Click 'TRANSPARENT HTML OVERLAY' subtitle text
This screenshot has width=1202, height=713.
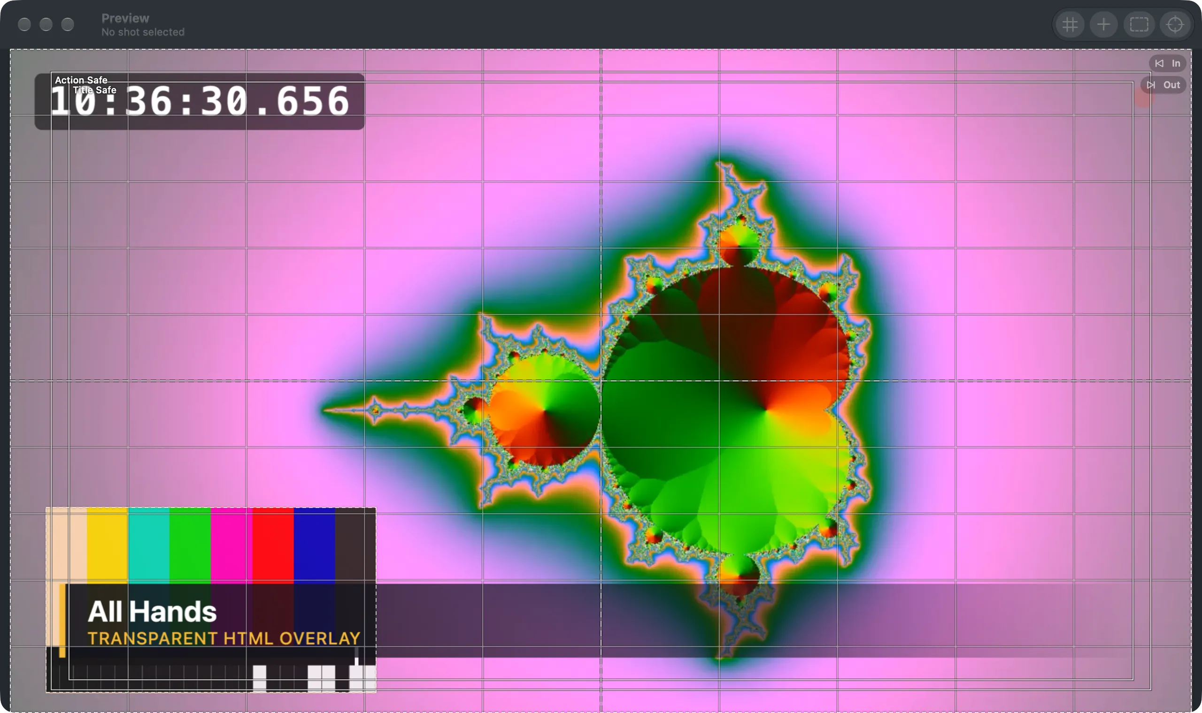pos(224,638)
